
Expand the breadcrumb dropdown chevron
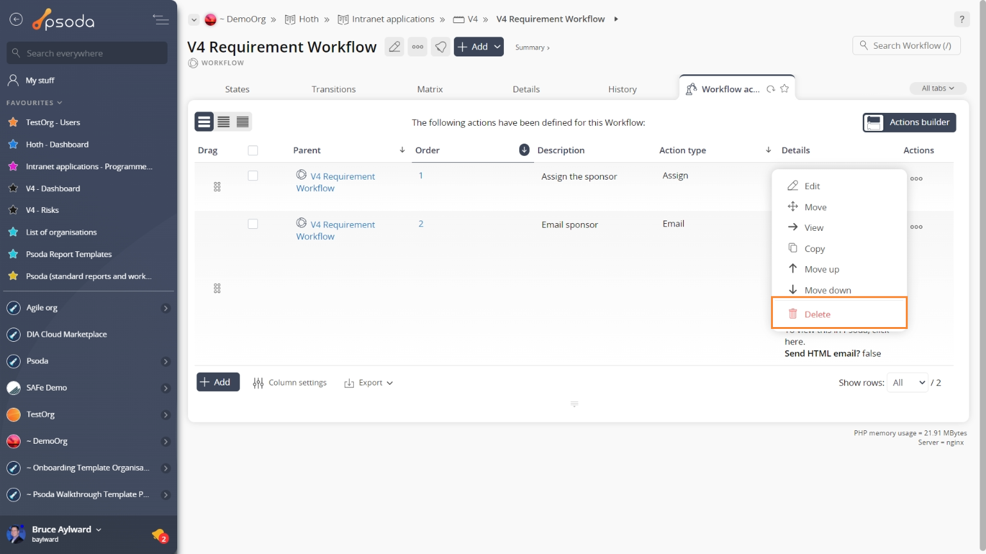pyautogui.click(x=194, y=20)
